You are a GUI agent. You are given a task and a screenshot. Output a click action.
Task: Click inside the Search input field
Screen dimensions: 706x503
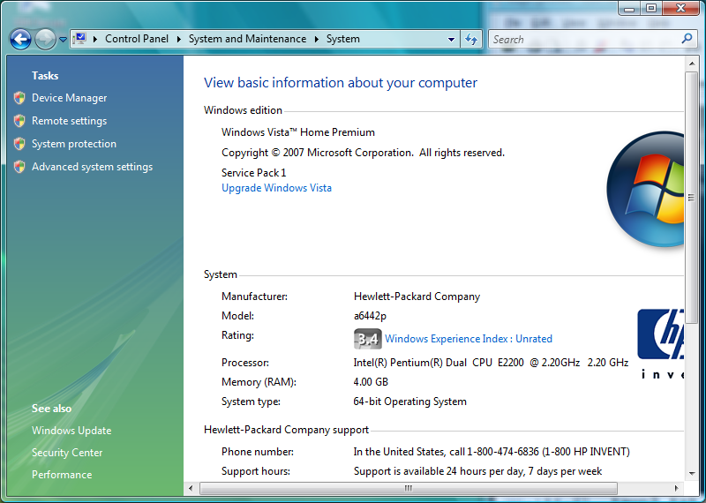(x=582, y=39)
